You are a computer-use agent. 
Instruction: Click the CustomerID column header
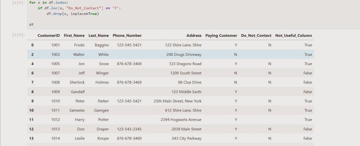pos(49,36)
